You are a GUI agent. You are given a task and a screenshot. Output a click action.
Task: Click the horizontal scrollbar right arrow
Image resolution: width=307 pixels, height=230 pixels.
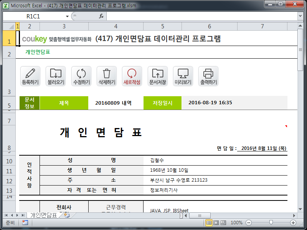point(294,215)
